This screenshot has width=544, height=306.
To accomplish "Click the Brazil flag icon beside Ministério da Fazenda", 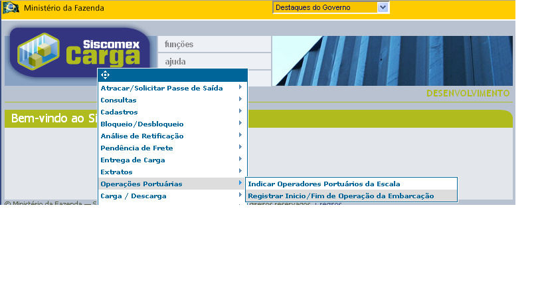I will pyautogui.click(x=11, y=7).
